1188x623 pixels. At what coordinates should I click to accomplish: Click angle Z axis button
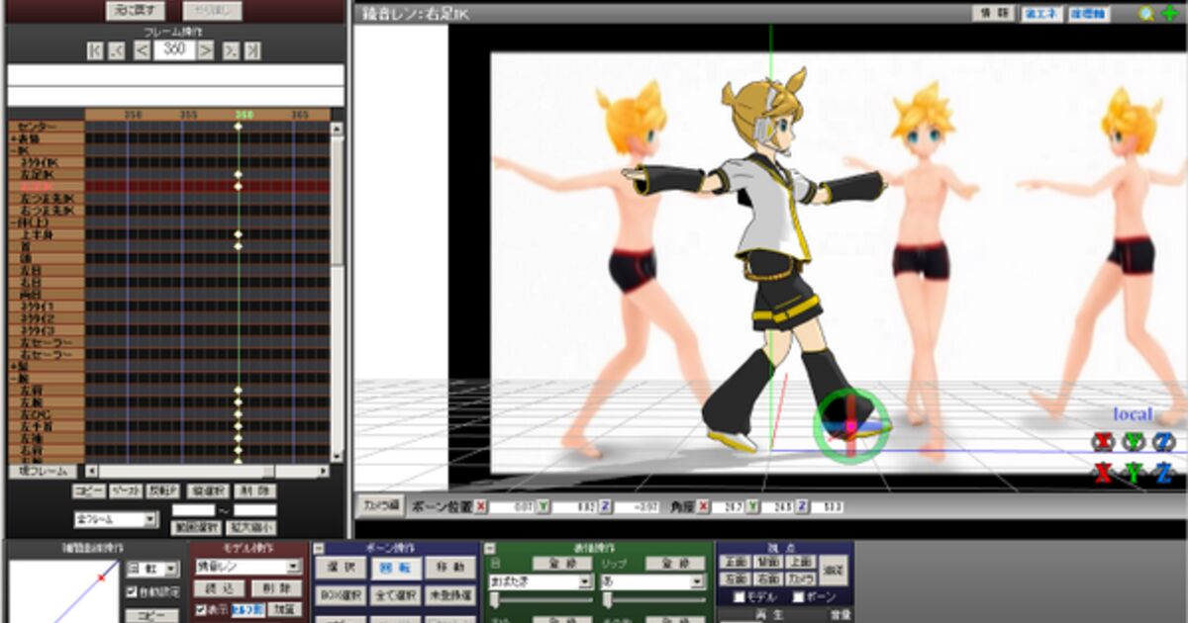pos(804,506)
